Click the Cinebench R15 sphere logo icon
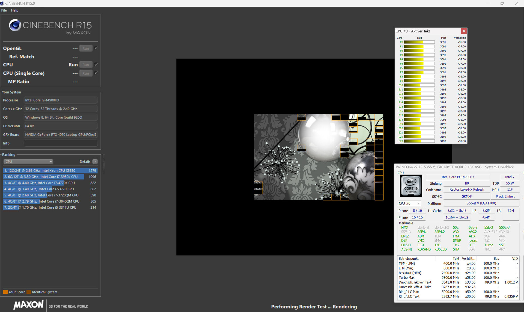 (x=15, y=25)
